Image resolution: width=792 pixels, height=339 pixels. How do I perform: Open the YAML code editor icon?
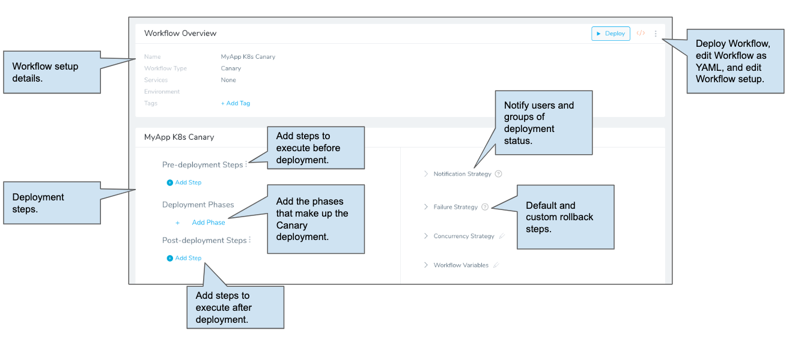click(641, 34)
